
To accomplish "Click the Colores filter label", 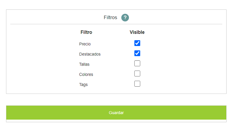I will tap(86, 75).
